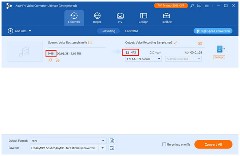This screenshot has height=156, width=240.
Task: Click the custom profile settings icon
Action: pyautogui.click(x=112, y=140)
